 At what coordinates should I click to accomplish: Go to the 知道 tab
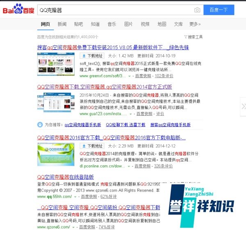coord(95,24)
